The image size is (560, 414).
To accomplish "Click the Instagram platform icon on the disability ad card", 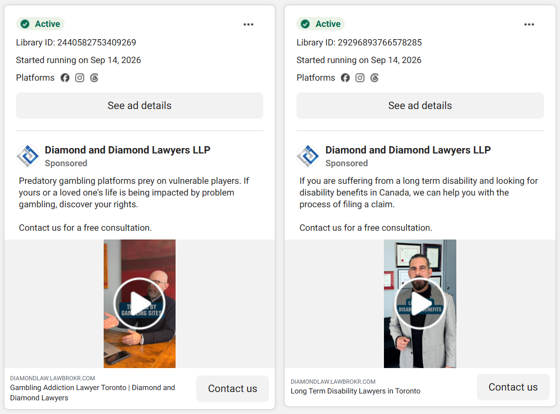I will tap(360, 78).
